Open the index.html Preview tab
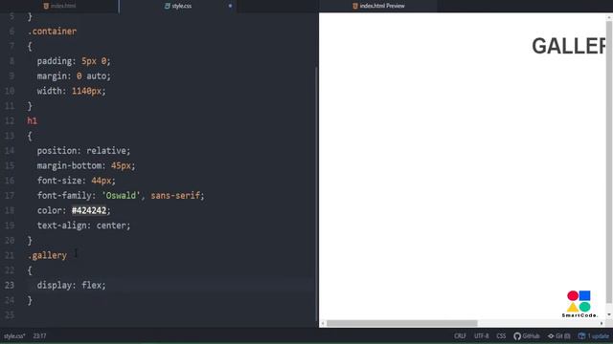Screen dimensions: 613x344 378,6
